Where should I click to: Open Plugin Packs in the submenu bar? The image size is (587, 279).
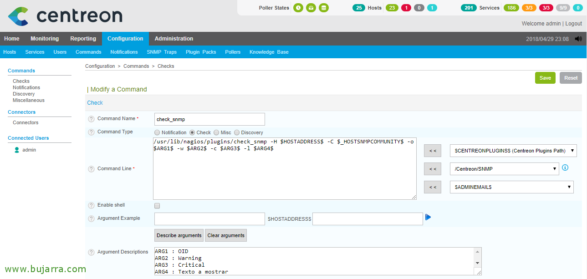click(x=201, y=52)
